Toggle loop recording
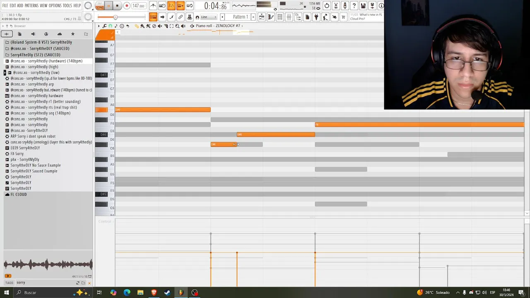The height and width of the screenshot is (298, 530). click(190, 6)
